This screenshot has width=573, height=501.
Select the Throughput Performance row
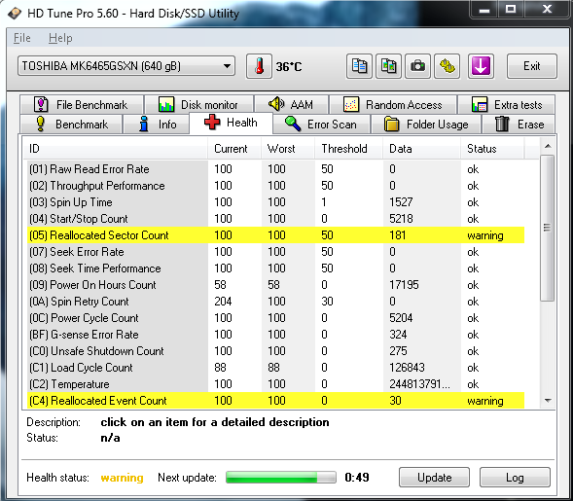tap(276, 186)
